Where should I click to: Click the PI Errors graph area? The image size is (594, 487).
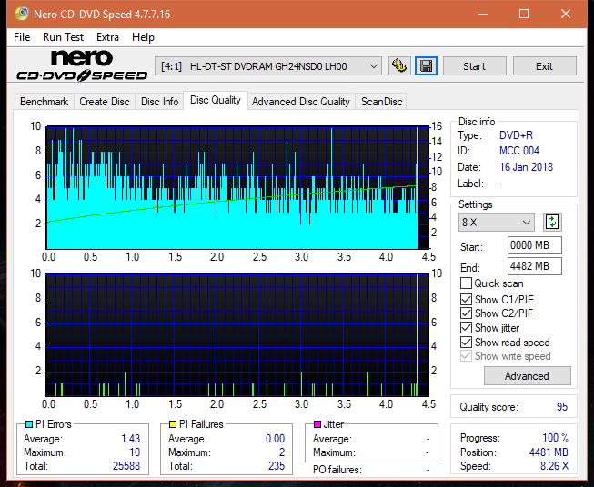point(237,187)
